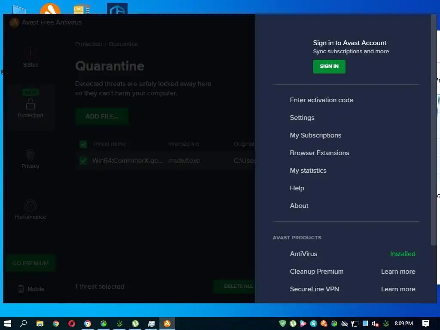Screen dimensions: 440x330
Task: Click the green SIGN IN button
Action: tap(329, 67)
